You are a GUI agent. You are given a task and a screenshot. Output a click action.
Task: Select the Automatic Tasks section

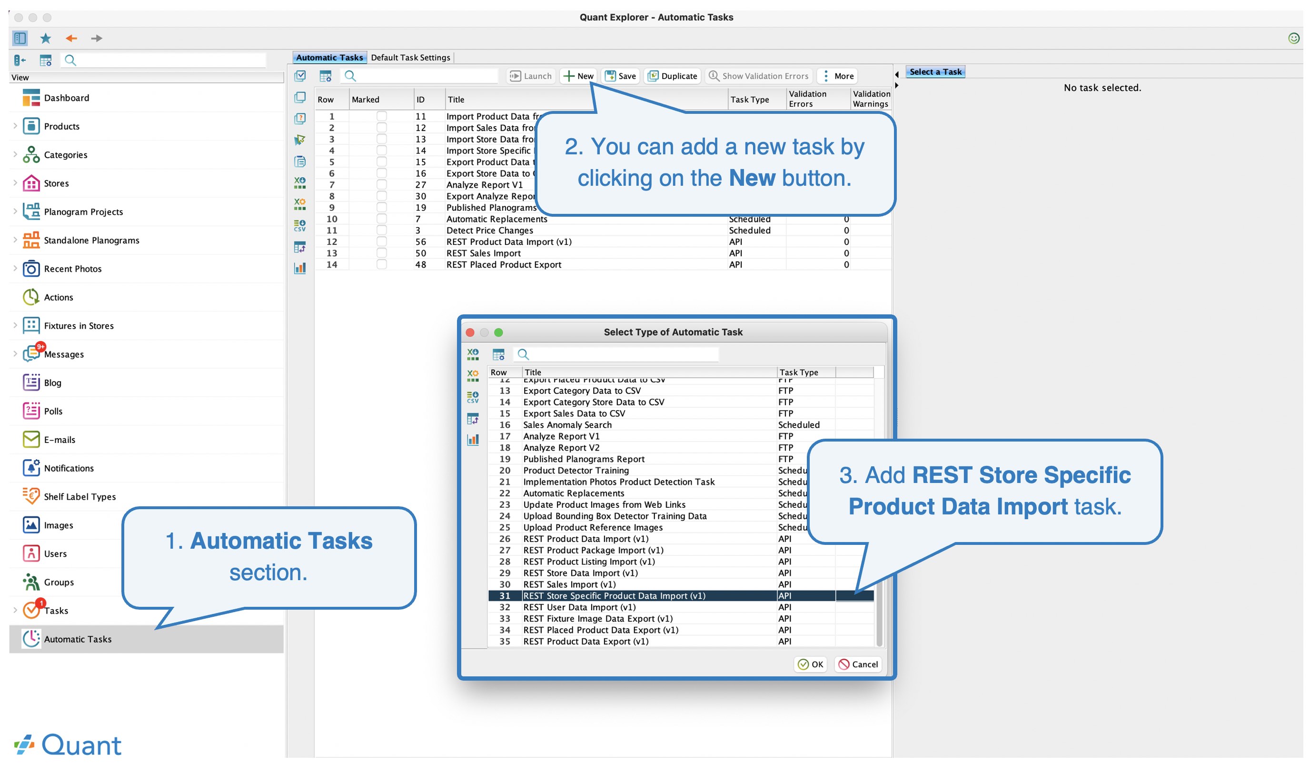(x=147, y=639)
